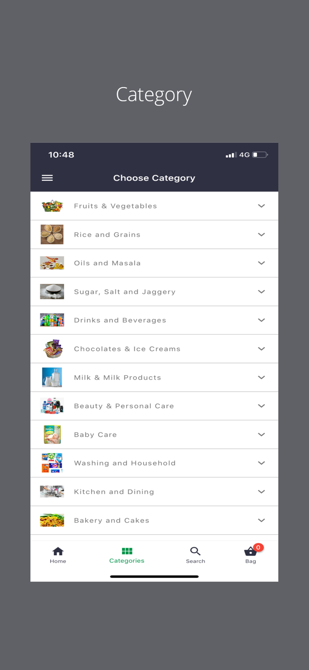Viewport: 309px width, 670px height.
Task: Expand the Bakery and Cakes section
Action: pyautogui.click(x=261, y=520)
